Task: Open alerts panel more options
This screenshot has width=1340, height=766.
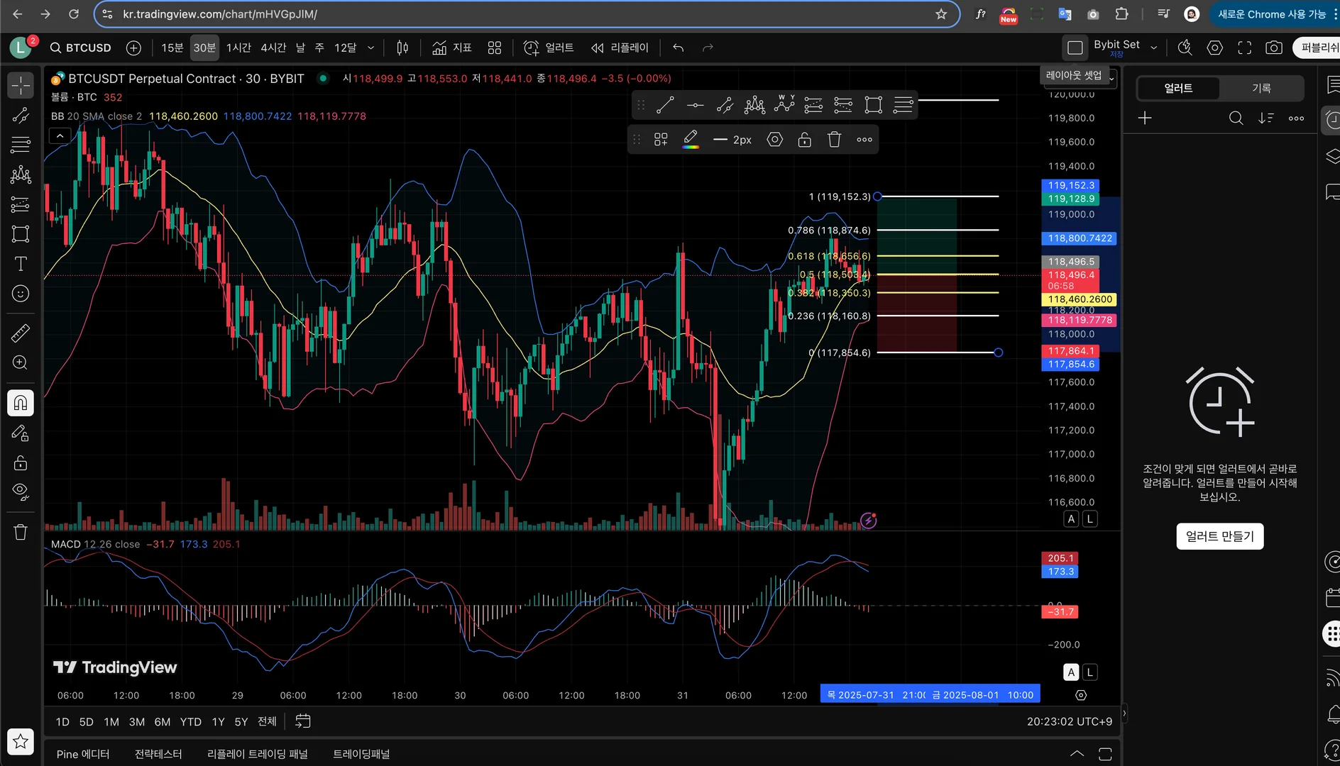Action: pos(1296,118)
